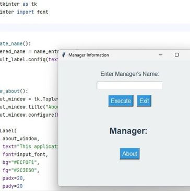
Task: Click the 'w_about():' function definition line
Action: click(14, 91)
